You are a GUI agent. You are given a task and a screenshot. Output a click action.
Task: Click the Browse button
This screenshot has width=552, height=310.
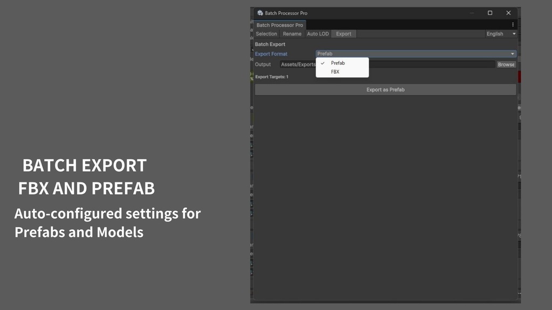tap(506, 64)
